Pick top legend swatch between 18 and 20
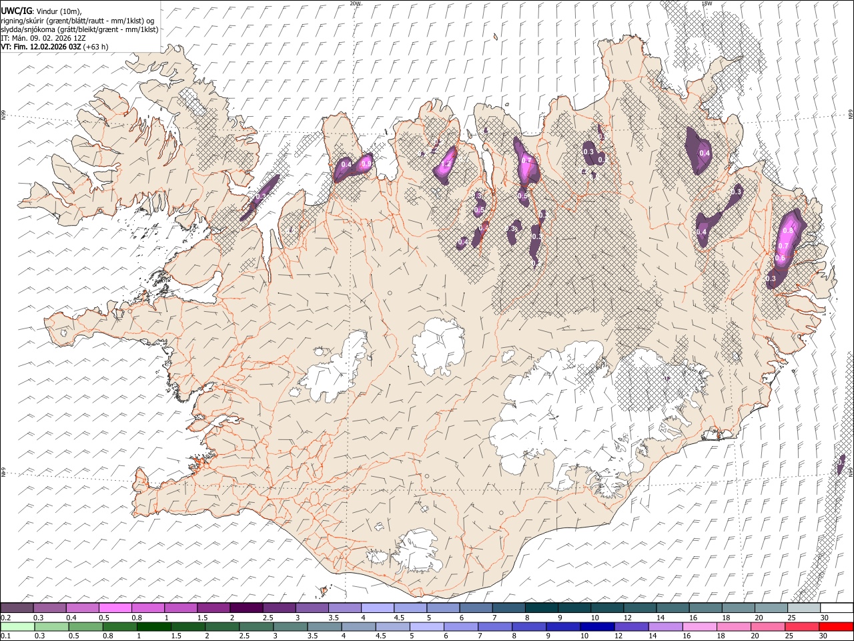 pyautogui.click(x=738, y=608)
